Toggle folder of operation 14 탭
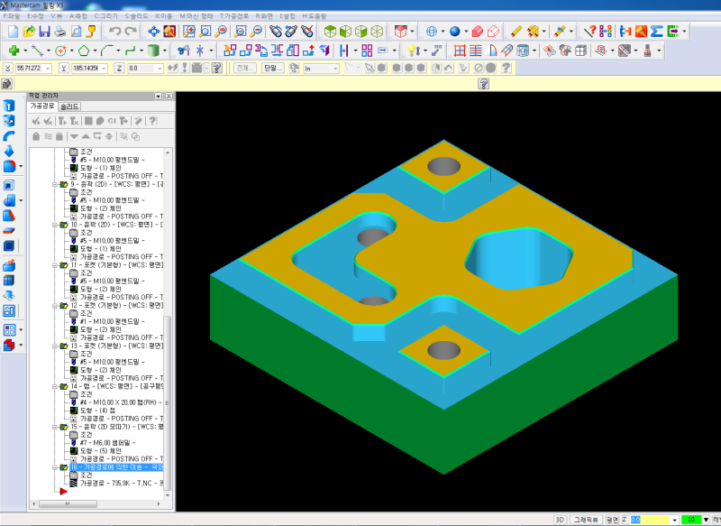The width and height of the screenshot is (721, 526). pos(63,386)
